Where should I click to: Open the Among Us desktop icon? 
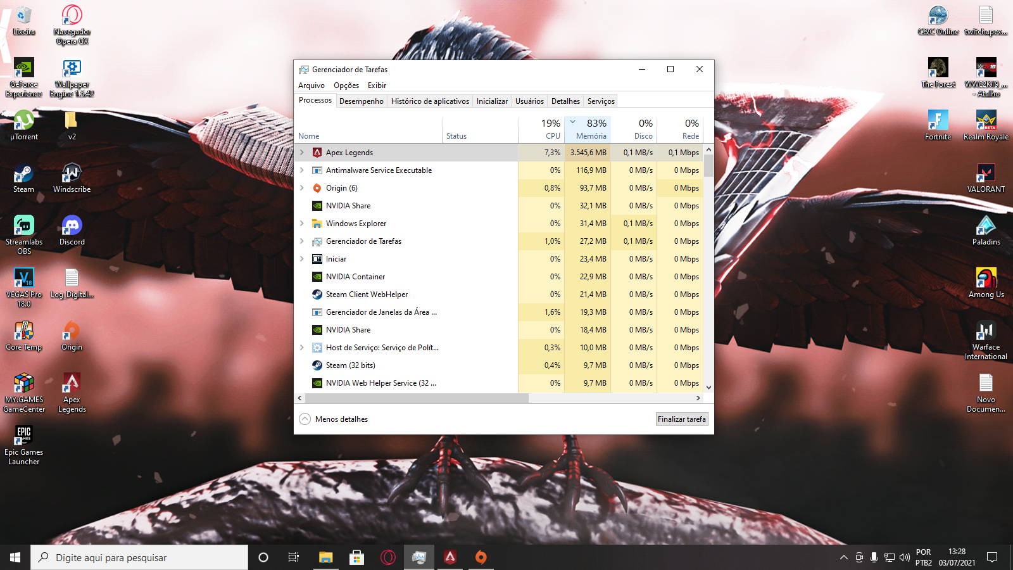(x=986, y=283)
